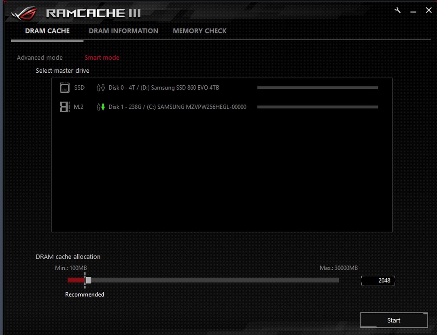Click the read/write arrows icon on Disk 0
The image size is (437, 335).
tap(101, 88)
